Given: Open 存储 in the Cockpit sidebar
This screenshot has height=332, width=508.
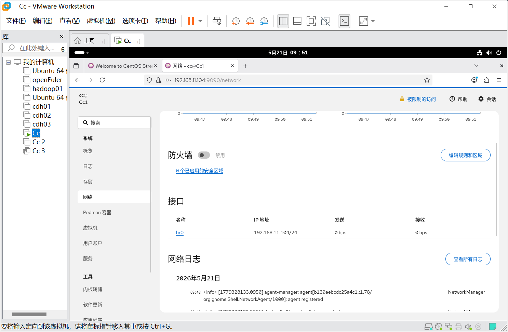Looking at the screenshot, I should (x=88, y=182).
